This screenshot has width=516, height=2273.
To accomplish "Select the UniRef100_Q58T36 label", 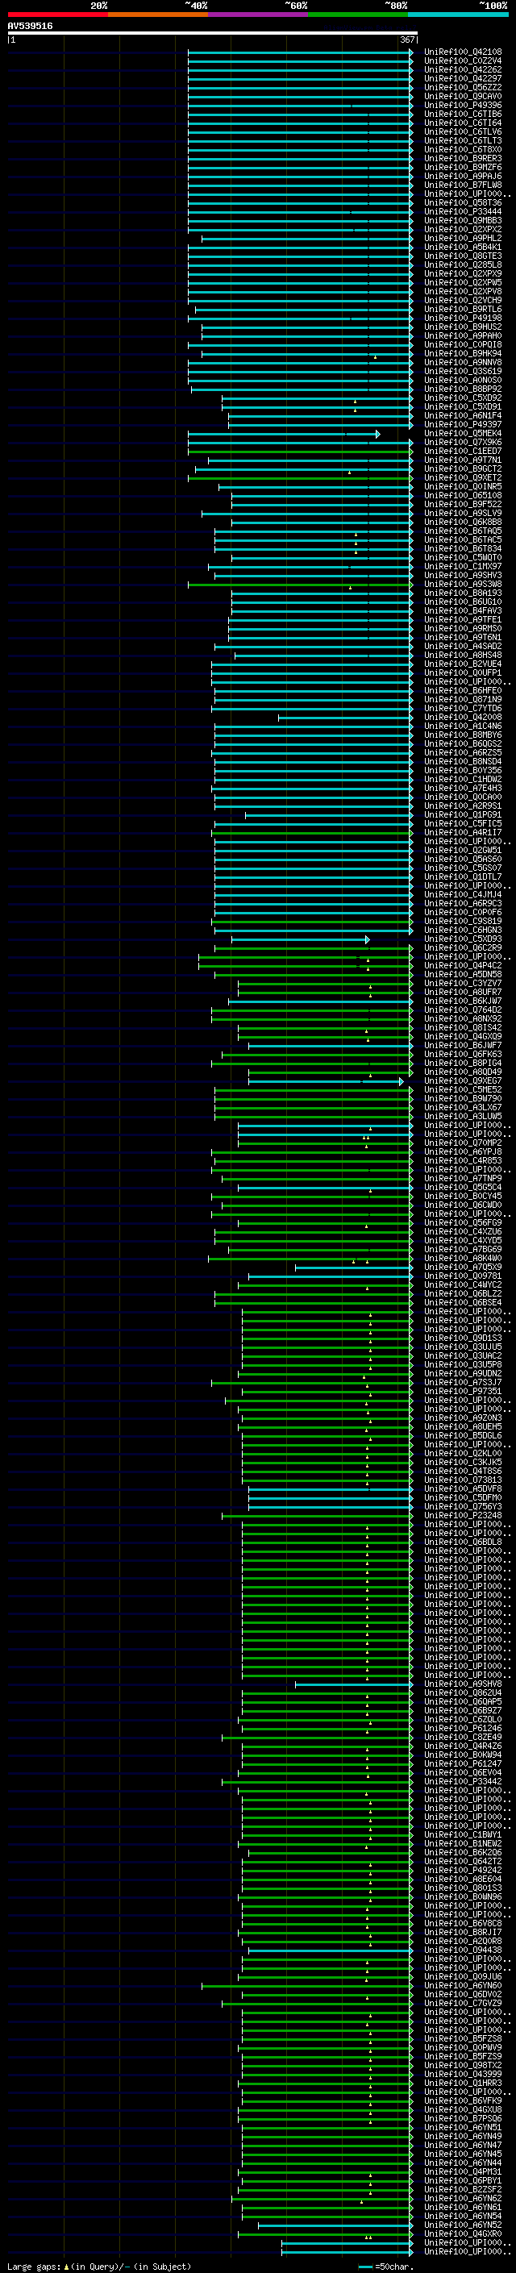I will [463, 203].
